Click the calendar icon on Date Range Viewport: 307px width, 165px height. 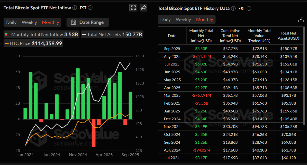pyautogui.click(x=74, y=22)
